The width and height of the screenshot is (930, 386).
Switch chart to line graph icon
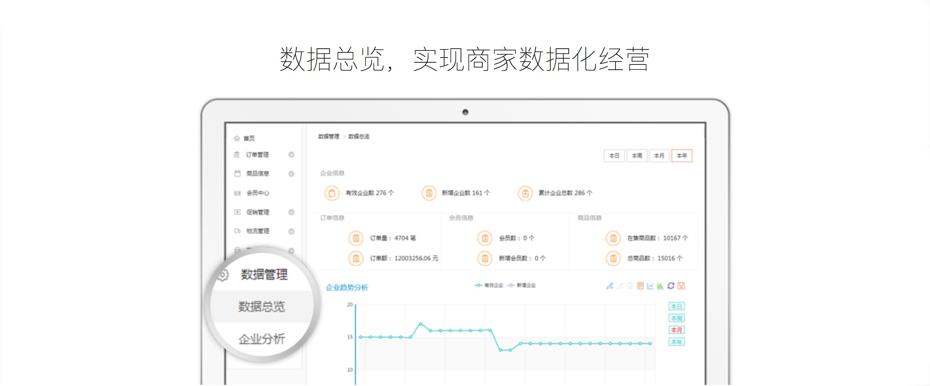click(x=650, y=286)
